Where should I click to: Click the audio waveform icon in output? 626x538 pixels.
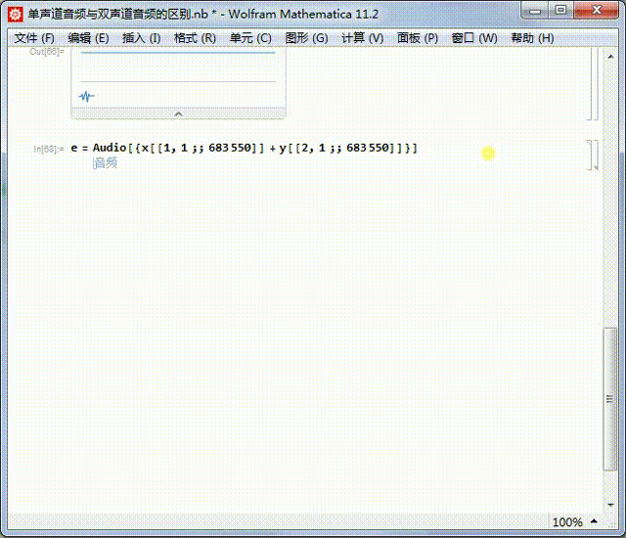pos(86,96)
